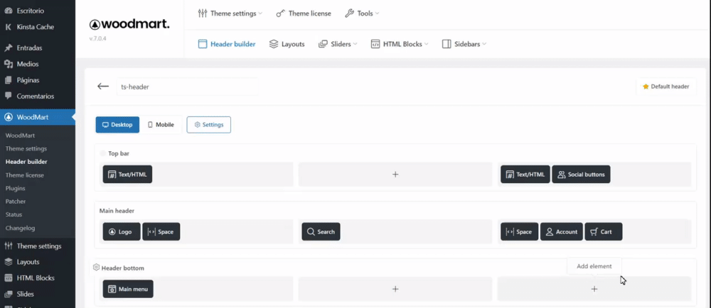Open the WoodMart sidebar menu
The image size is (711, 308).
(x=38, y=117)
